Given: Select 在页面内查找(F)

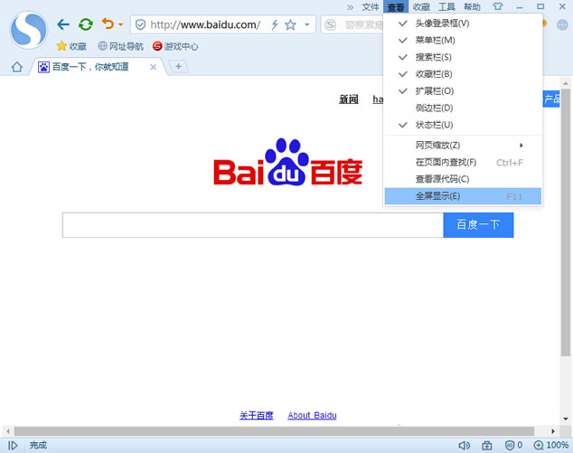Looking at the screenshot, I should 463,163.
